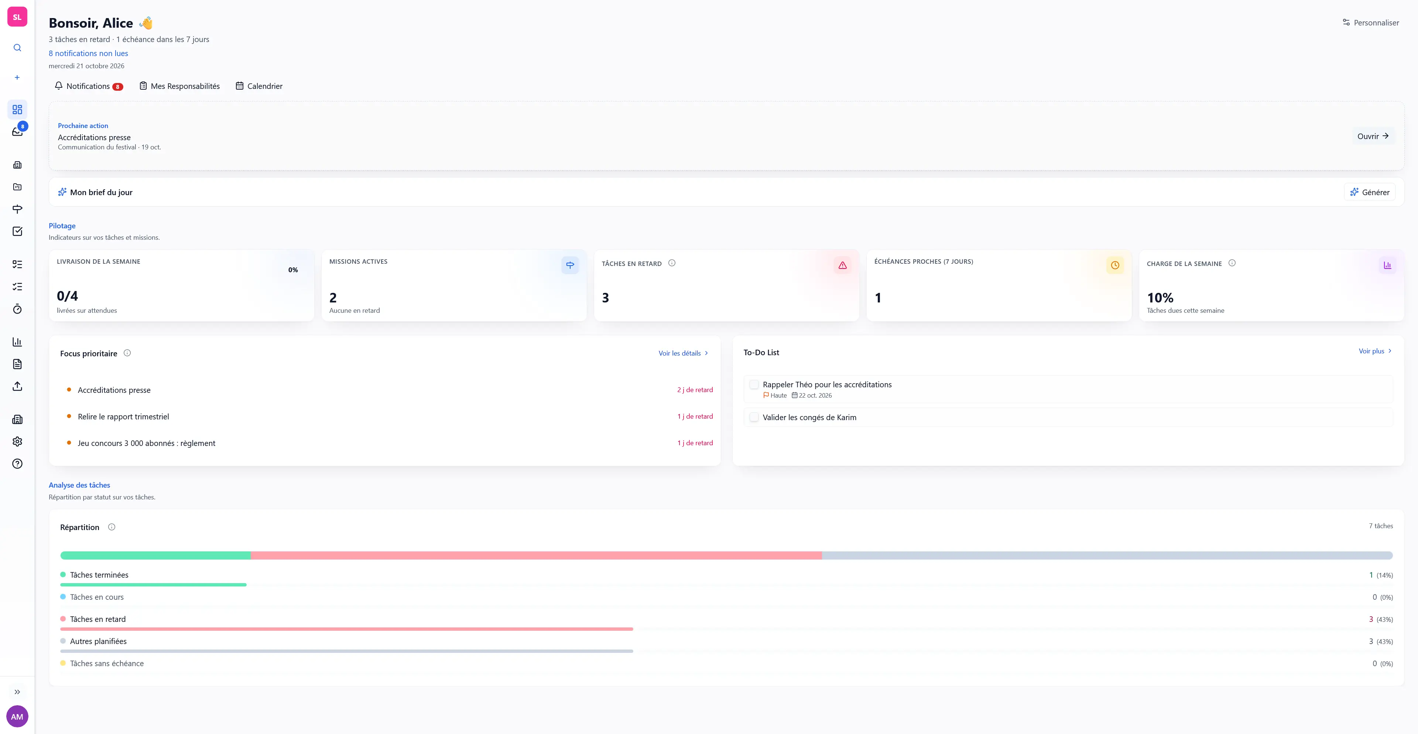The height and width of the screenshot is (734, 1418).
Task: Open the document file icon in sidebar
Action: point(17,364)
